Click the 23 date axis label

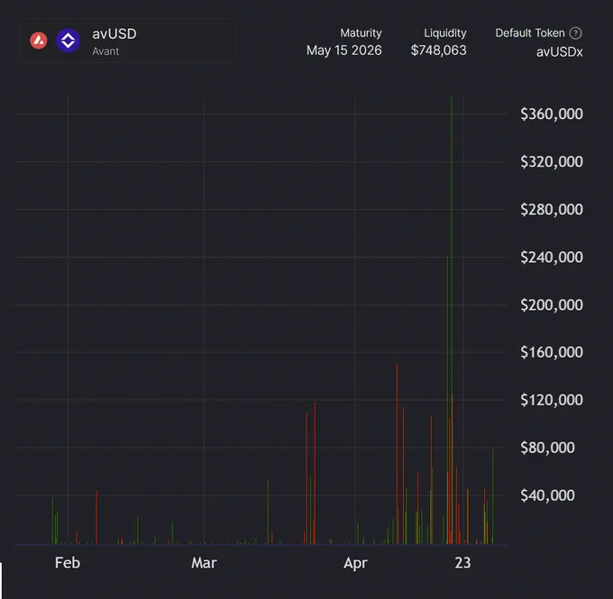click(x=462, y=563)
